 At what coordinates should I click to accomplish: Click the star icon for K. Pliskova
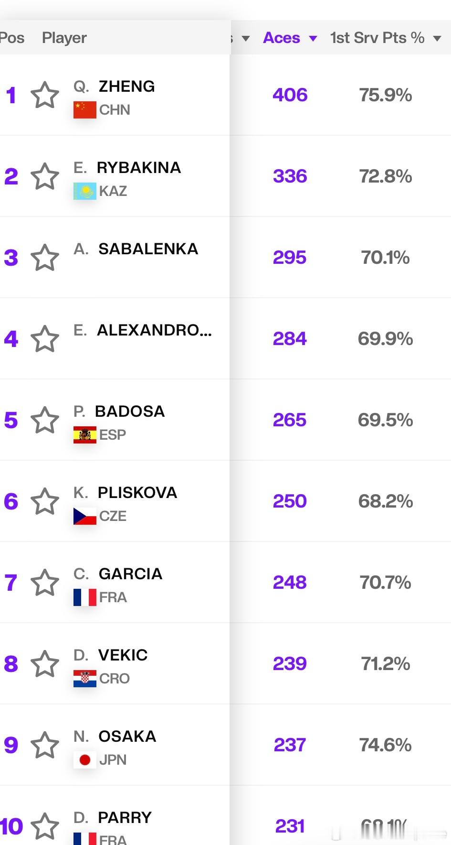45,501
